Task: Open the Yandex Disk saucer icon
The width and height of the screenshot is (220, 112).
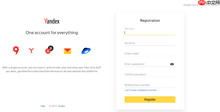Action: (86, 51)
